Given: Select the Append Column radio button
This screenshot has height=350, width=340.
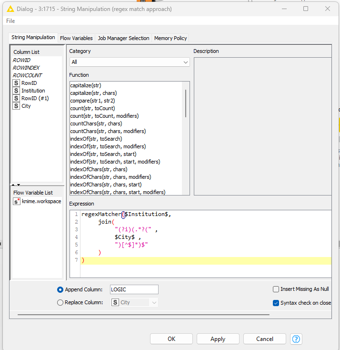Looking at the screenshot, I should coord(60,289).
